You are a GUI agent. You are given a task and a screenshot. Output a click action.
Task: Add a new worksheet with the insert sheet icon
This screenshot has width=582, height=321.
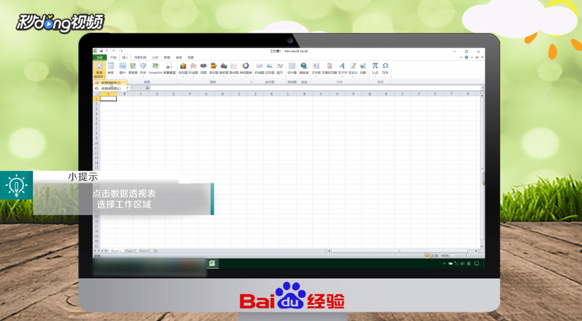pos(155,251)
